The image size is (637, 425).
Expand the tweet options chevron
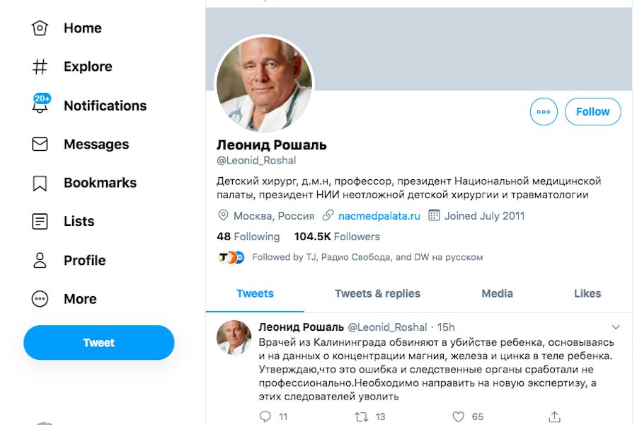[x=616, y=327]
